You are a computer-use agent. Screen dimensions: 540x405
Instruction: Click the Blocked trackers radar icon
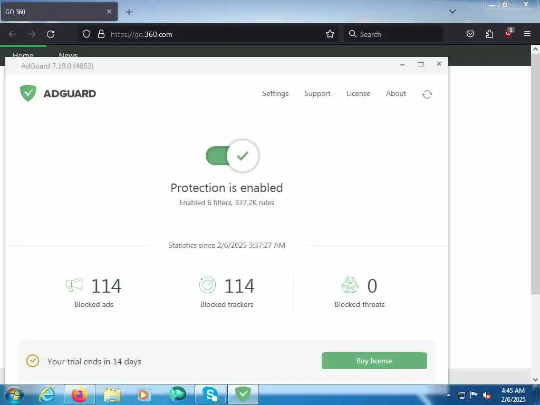click(x=208, y=285)
